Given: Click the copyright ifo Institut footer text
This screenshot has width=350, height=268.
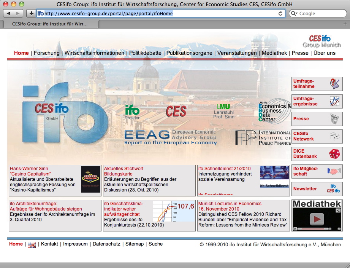Looking at the screenshot, I should [x=270, y=244].
